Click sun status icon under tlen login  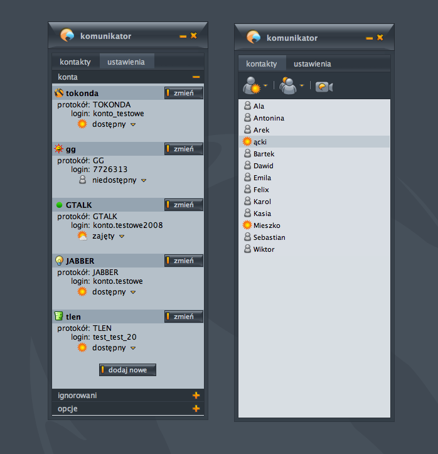[x=82, y=347]
